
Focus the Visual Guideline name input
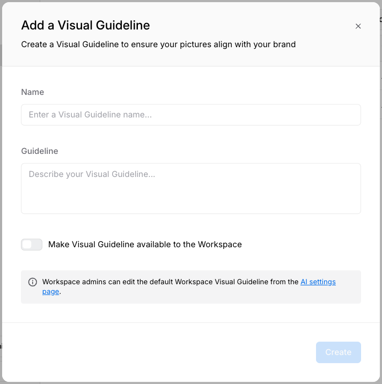tap(190, 115)
